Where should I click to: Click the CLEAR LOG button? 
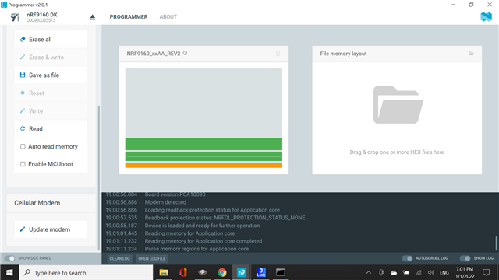tap(119, 258)
